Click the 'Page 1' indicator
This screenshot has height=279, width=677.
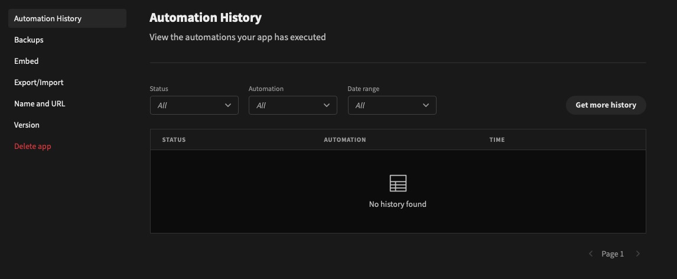point(613,254)
